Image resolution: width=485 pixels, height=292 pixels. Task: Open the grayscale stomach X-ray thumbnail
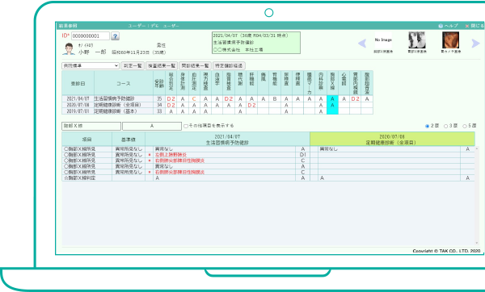pos(417,40)
